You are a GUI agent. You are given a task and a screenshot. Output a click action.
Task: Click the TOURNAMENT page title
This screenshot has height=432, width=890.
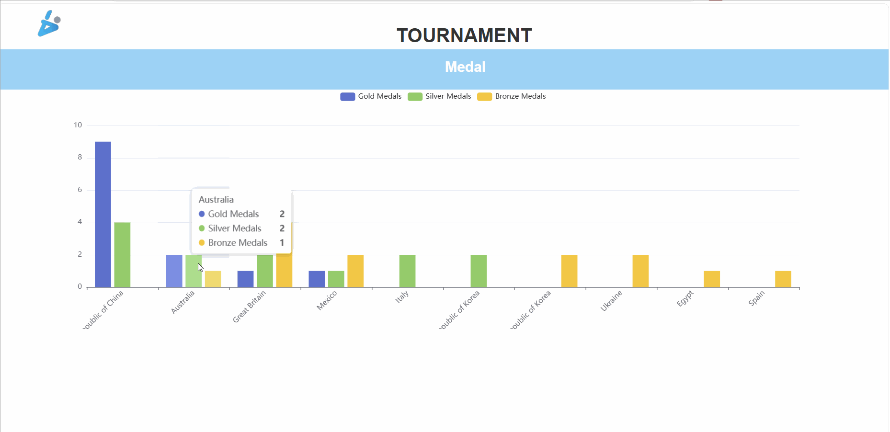(x=464, y=35)
